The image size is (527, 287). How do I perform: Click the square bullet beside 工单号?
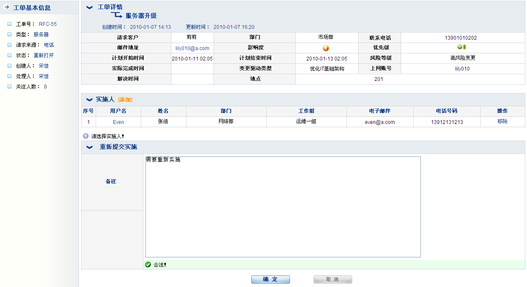[9, 24]
